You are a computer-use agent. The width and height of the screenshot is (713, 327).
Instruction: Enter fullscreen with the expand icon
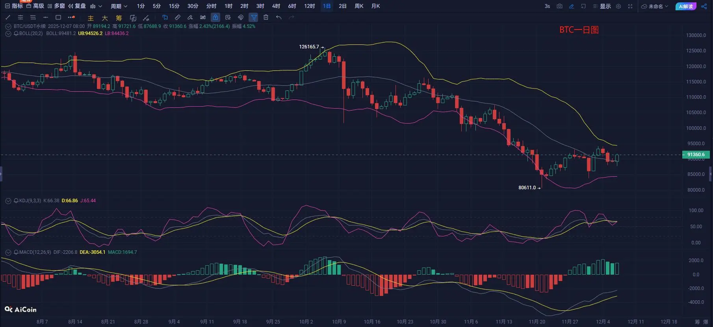coord(630,6)
